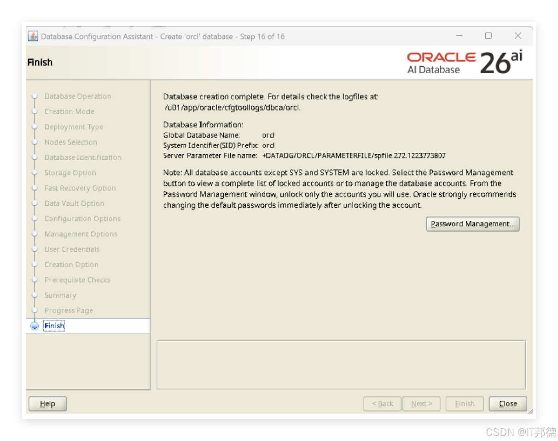Select the User Credentials step
This screenshot has height=441, width=558.
pyautogui.click(x=72, y=249)
